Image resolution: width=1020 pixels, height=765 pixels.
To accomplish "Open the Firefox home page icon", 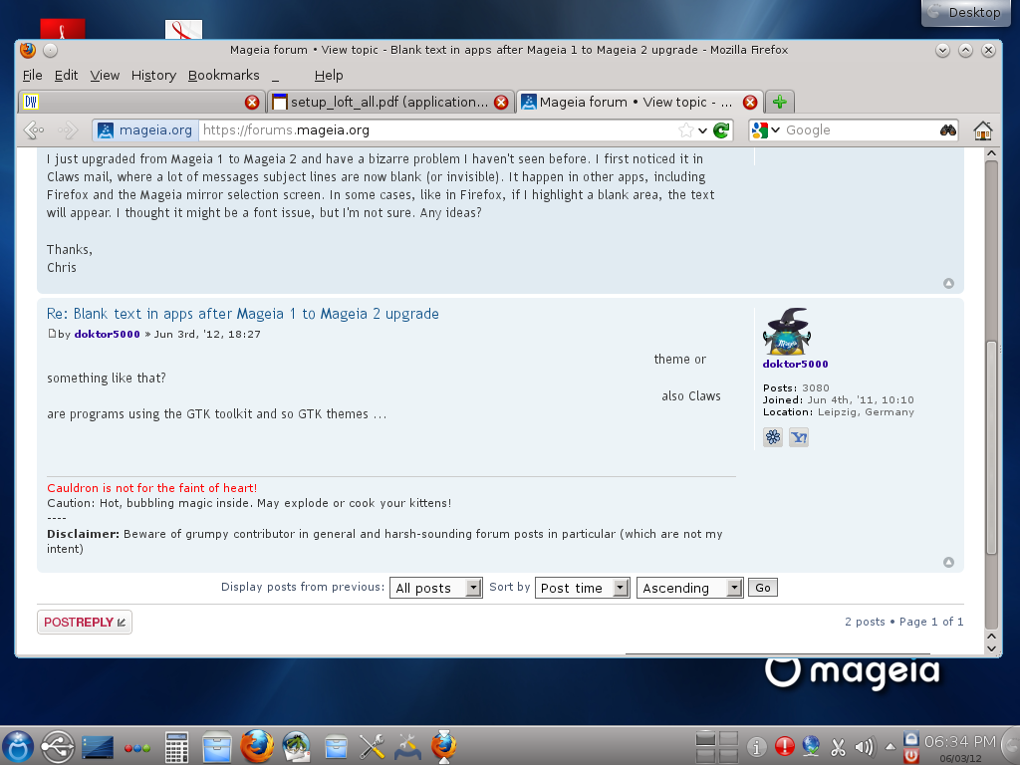I will click(x=982, y=130).
